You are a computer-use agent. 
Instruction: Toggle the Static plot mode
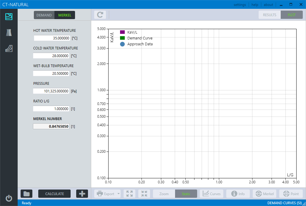[x=186, y=194]
